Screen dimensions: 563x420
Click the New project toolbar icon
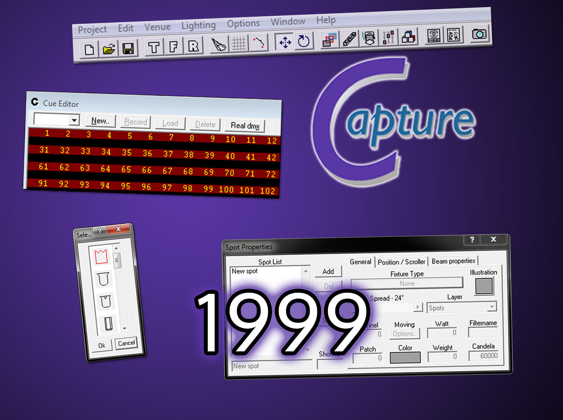(x=90, y=50)
